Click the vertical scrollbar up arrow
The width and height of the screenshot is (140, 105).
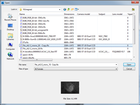click(134, 14)
